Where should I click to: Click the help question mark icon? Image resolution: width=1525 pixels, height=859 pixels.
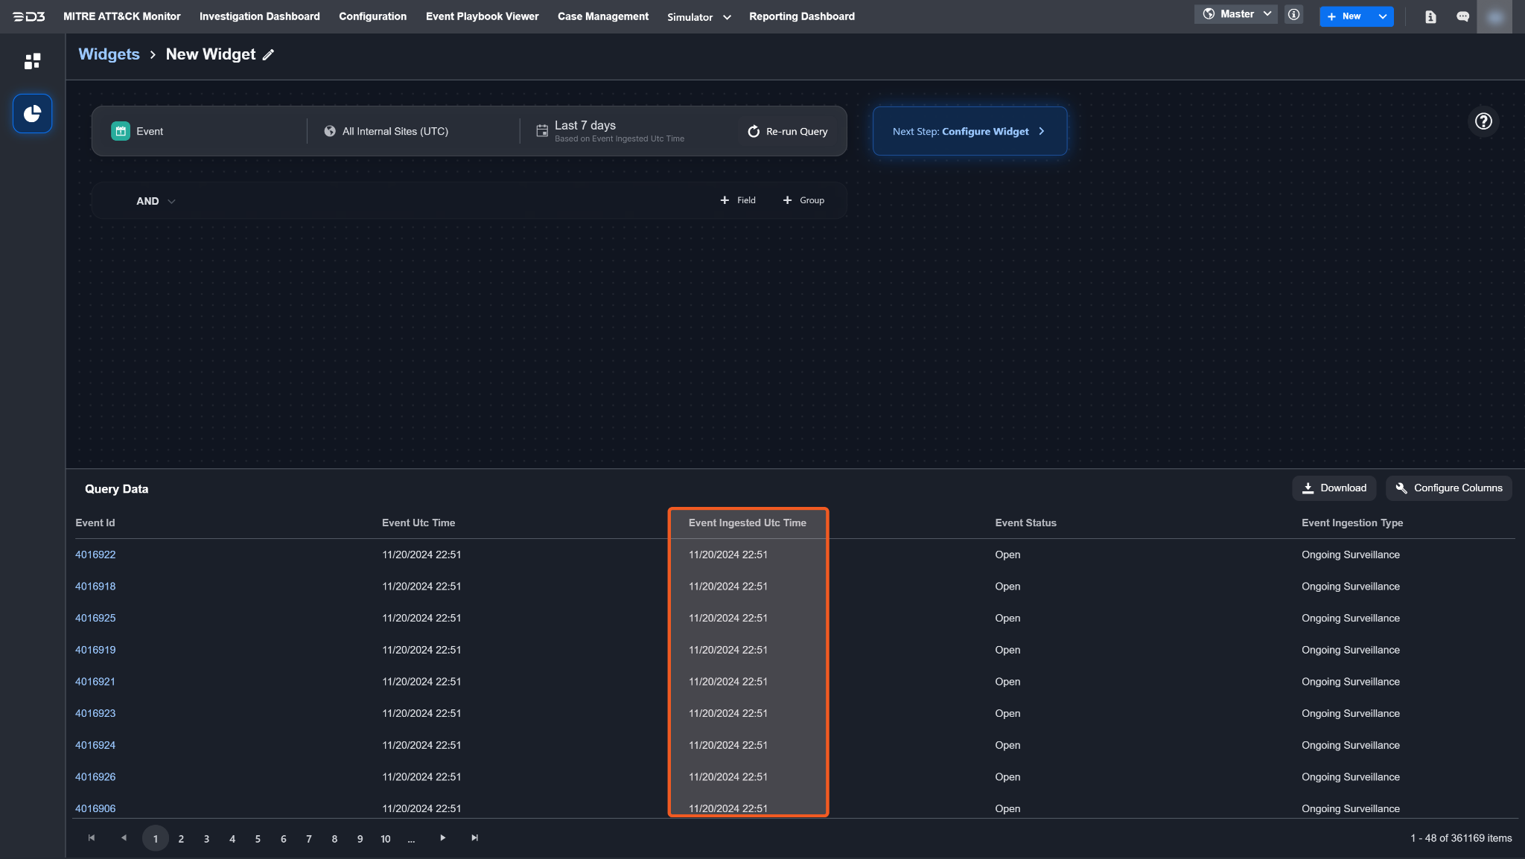click(x=1483, y=121)
